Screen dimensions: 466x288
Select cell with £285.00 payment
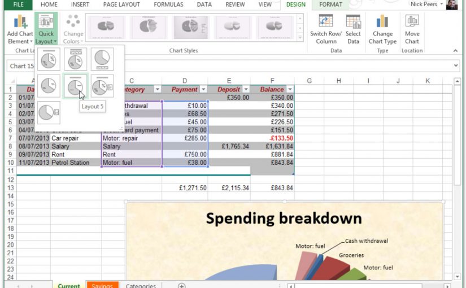[185, 138]
